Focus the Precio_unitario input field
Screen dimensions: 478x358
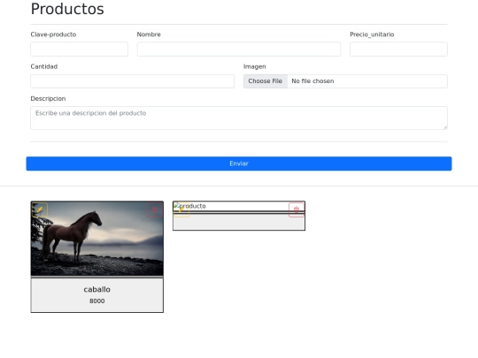pos(398,49)
